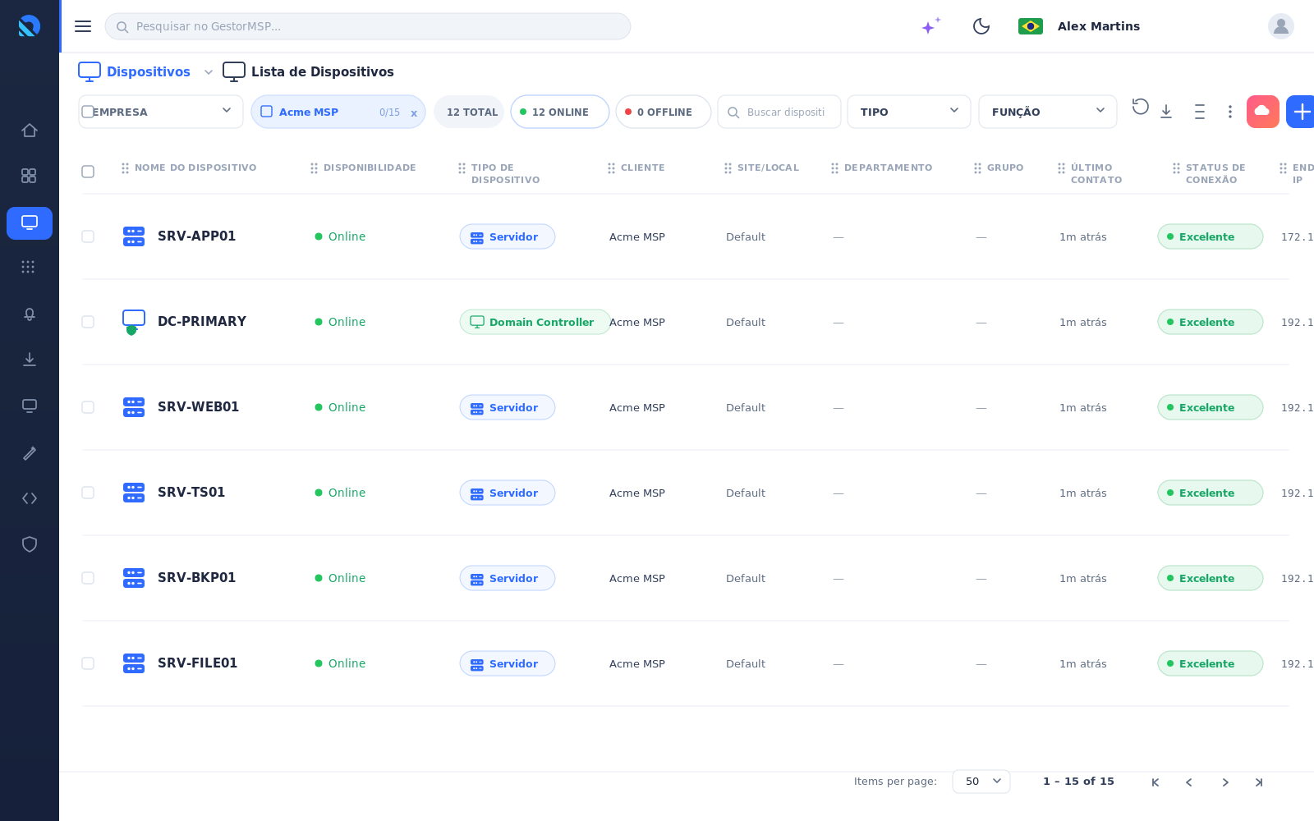Click the SRV-FILE01 device name
This screenshot has width=1314, height=821.
(197, 663)
